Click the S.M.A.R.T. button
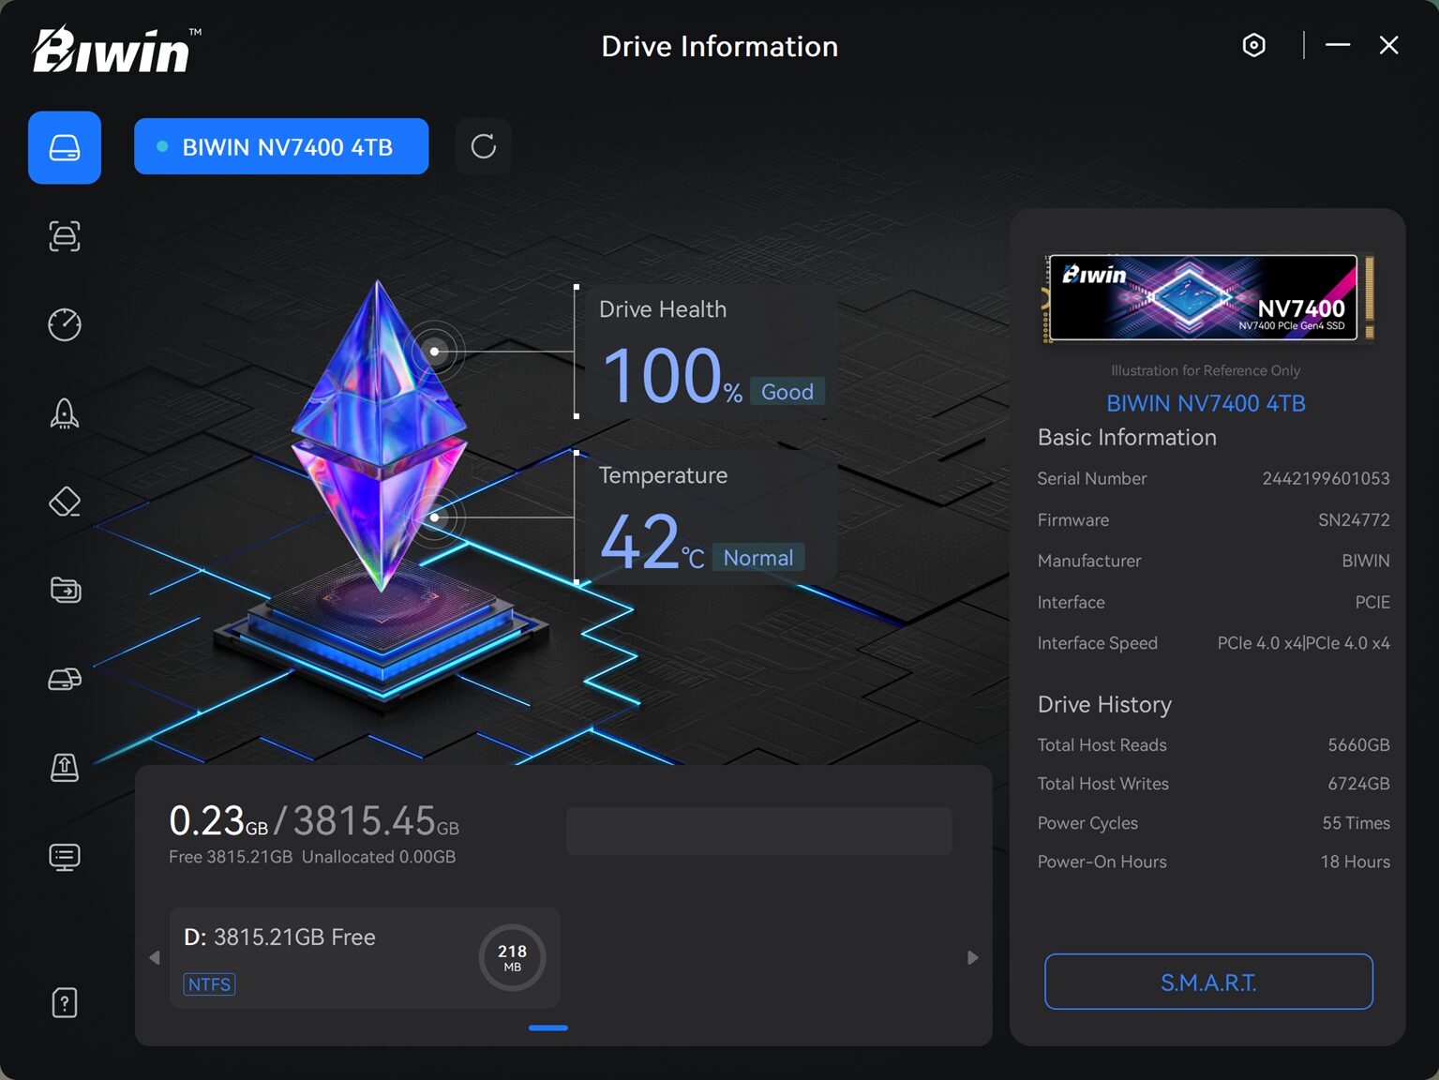 [1208, 982]
